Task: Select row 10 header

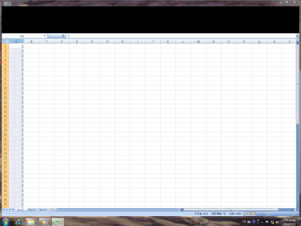Action: click(5, 88)
